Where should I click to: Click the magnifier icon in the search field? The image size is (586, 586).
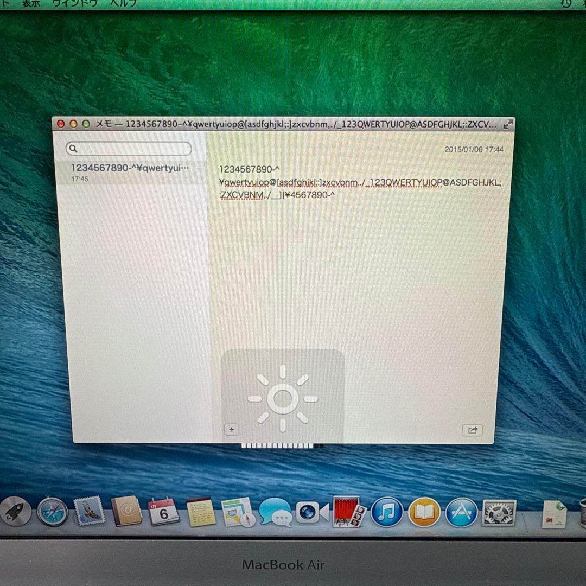click(73, 148)
